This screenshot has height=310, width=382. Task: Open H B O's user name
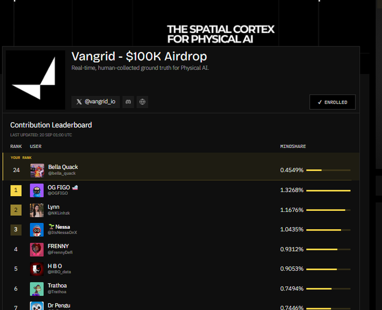[x=55, y=266]
